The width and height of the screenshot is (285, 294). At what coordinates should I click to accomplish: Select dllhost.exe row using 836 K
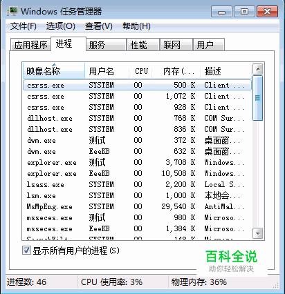coord(137,129)
